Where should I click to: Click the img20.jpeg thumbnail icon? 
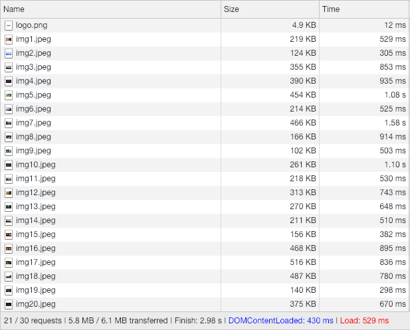pyautogui.click(x=9, y=304)
